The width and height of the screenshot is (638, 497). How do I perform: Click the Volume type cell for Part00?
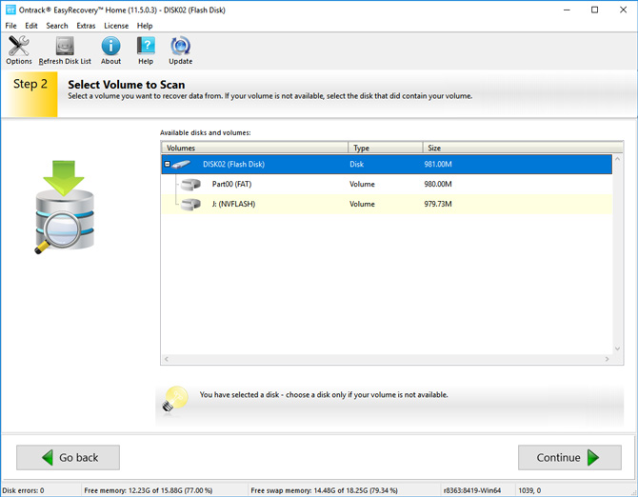click(x=362, y=185)
